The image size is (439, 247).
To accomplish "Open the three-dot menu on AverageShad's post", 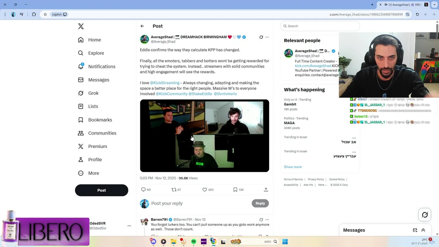I will pyautogui.click(x=267, y=37).
